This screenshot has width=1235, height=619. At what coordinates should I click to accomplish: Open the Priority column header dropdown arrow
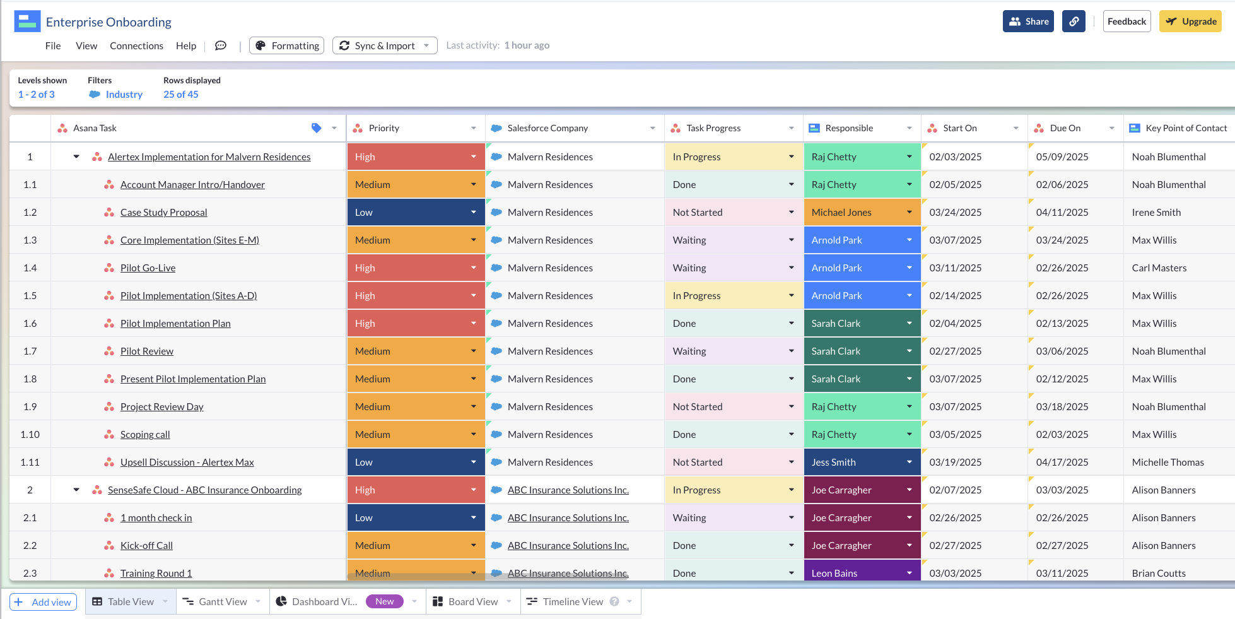point(474,128)
